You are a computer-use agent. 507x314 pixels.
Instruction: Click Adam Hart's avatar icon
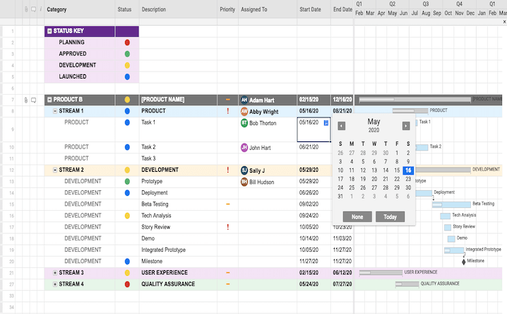click(x=244, y=100)
